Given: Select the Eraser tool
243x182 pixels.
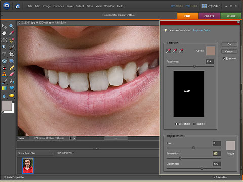Looking at the screenshot, I should click(11, 74).
